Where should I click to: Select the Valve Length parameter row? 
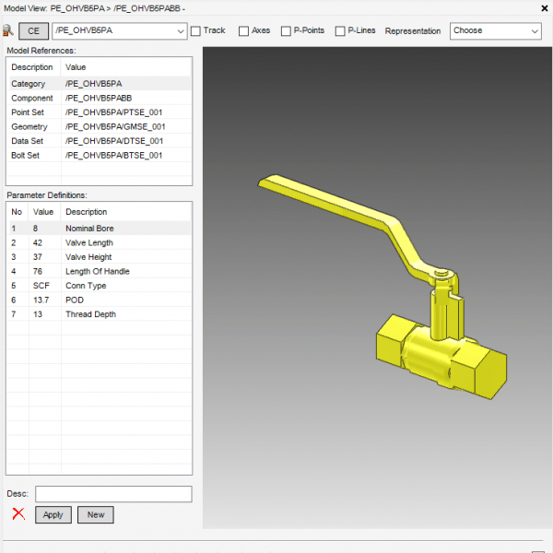click(100, 242)
